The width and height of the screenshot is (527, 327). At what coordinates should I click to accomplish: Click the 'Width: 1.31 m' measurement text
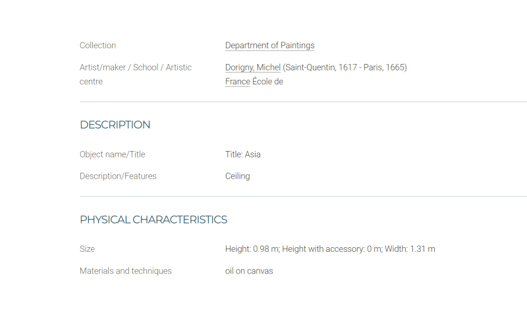point(410,249)
